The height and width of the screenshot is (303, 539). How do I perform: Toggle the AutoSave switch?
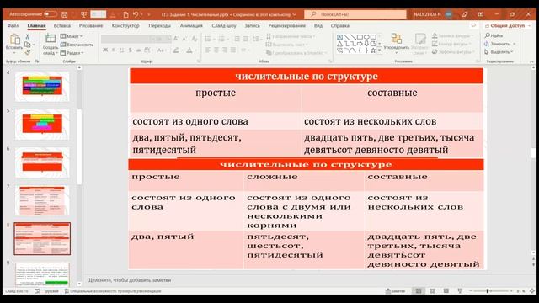click(x=51, y=14)
